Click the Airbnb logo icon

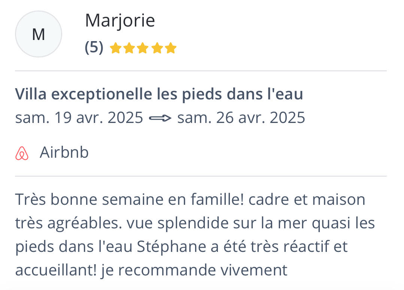point(22,153)
